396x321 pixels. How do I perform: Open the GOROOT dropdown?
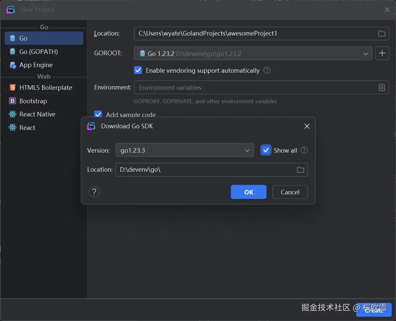coord(253,53)
